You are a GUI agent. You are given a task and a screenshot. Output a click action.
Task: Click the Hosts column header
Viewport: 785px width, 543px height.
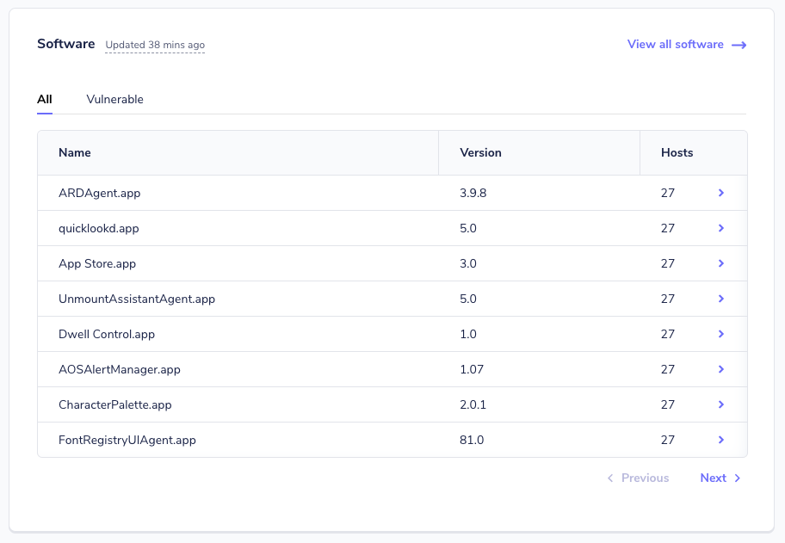click(677, 152)
